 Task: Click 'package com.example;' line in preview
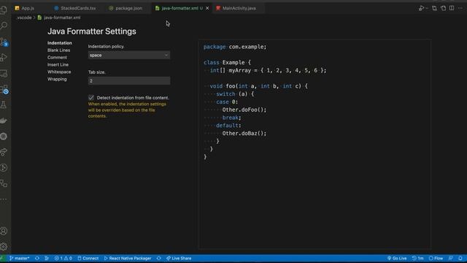[x=235, y=47]
